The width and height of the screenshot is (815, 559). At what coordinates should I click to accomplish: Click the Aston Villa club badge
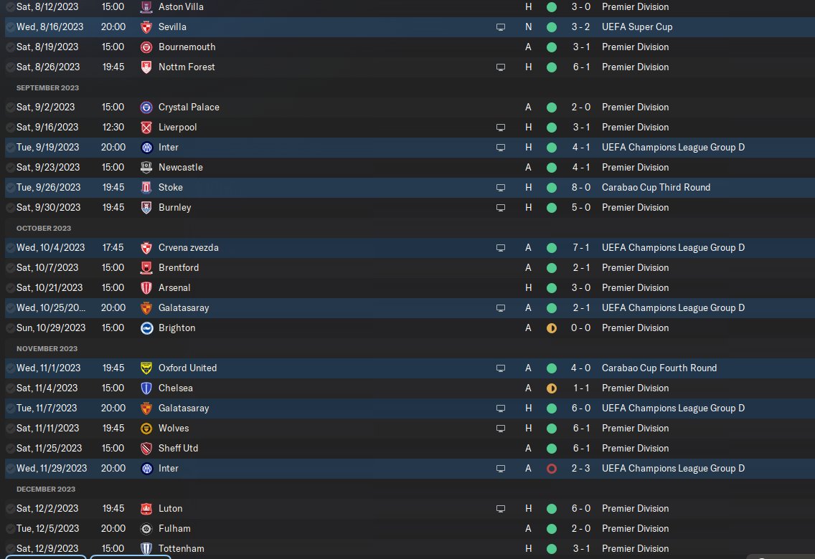coord(146,6)
